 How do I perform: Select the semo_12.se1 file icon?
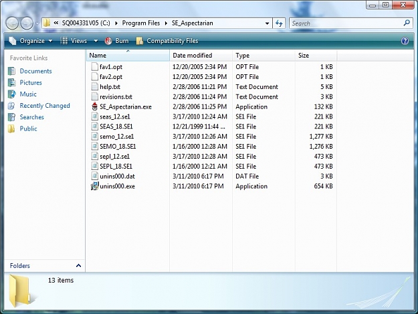pyautogui.click(x=95, y=137)
